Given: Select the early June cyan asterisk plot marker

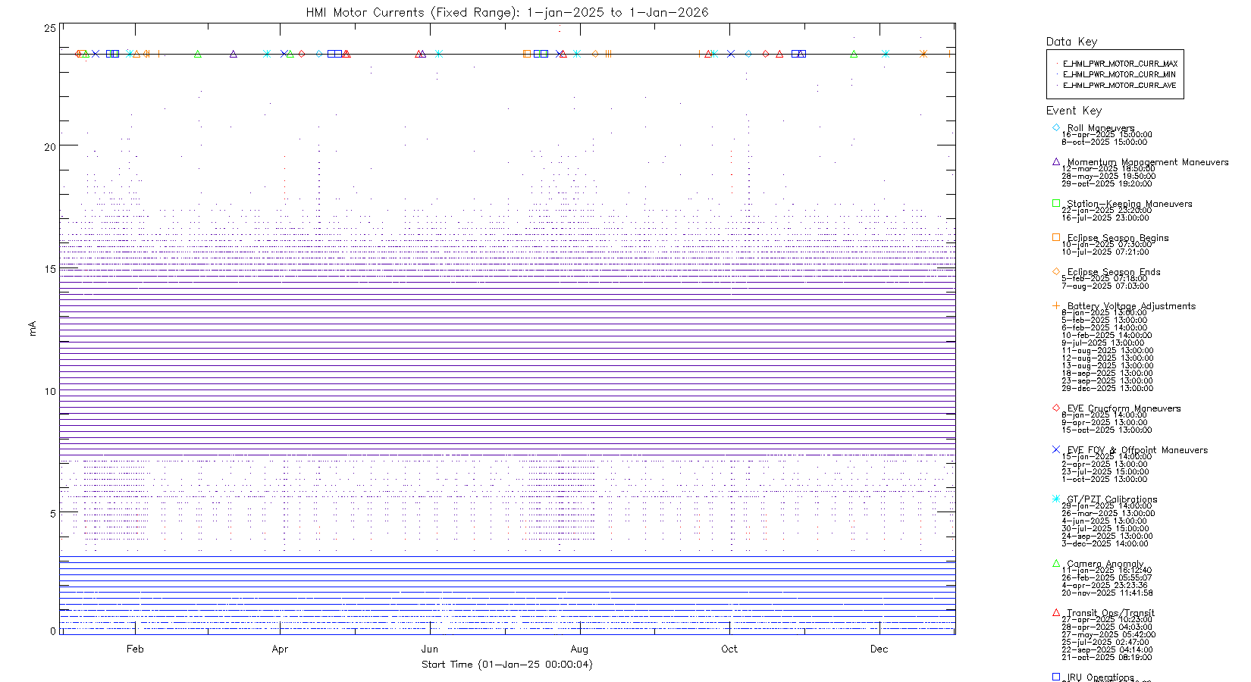Looking at the screenshot, I should [x=439, y=54].
